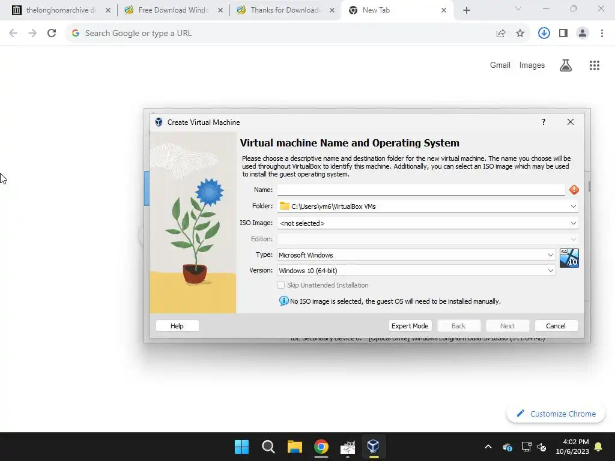615x461 pixels.
Task: Open the Chrome side panel icon
Action: point(563,34)
